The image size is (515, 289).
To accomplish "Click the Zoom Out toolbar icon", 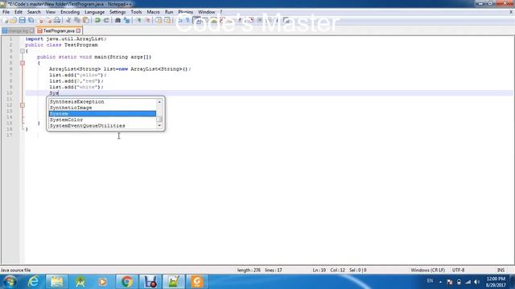I will coord(148,20).
